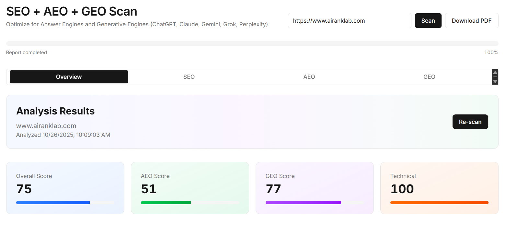Click the scrollbar thumb between the arrows

coord(495,77)
